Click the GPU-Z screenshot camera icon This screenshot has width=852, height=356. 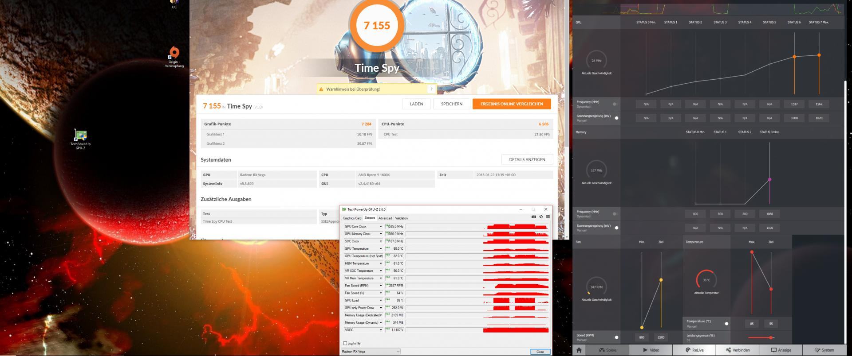pyautogui.click(x=533, y=217)
